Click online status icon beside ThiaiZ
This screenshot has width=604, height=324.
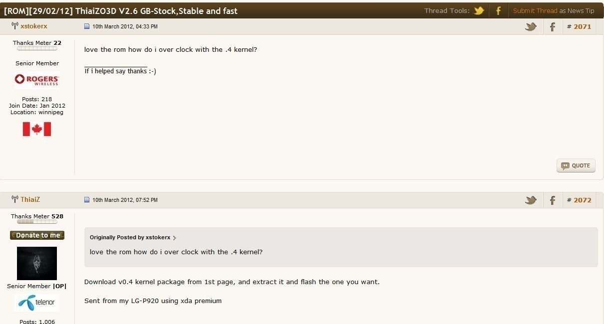(x=14, y=199)
